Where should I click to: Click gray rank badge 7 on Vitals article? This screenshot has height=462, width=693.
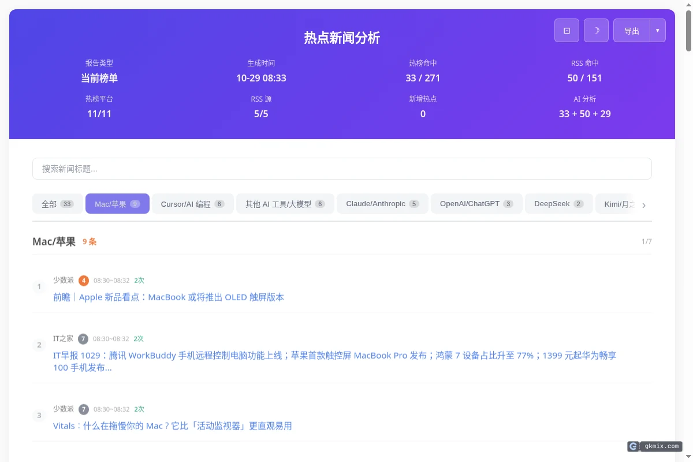pyautogui.click(x=84, y=409)
